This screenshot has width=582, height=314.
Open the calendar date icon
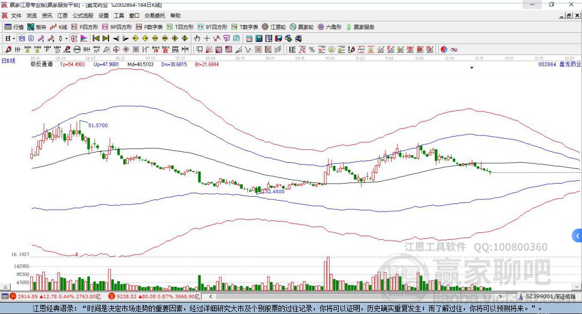point(249,39)
